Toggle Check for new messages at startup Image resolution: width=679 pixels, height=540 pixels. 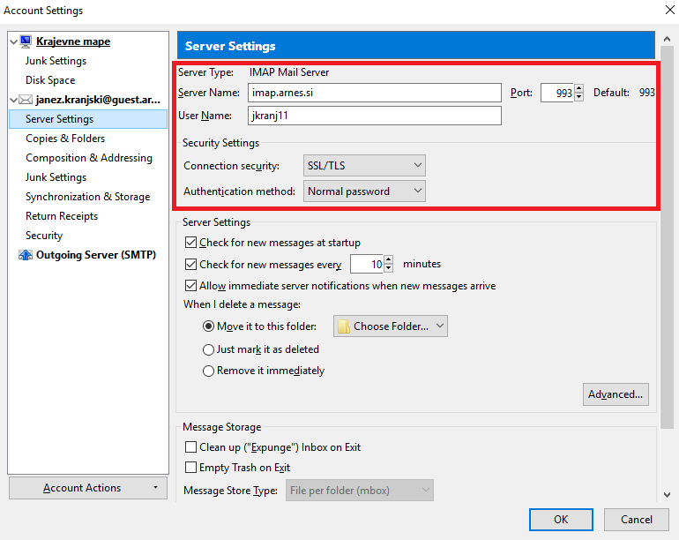click(x=190, y=243)
